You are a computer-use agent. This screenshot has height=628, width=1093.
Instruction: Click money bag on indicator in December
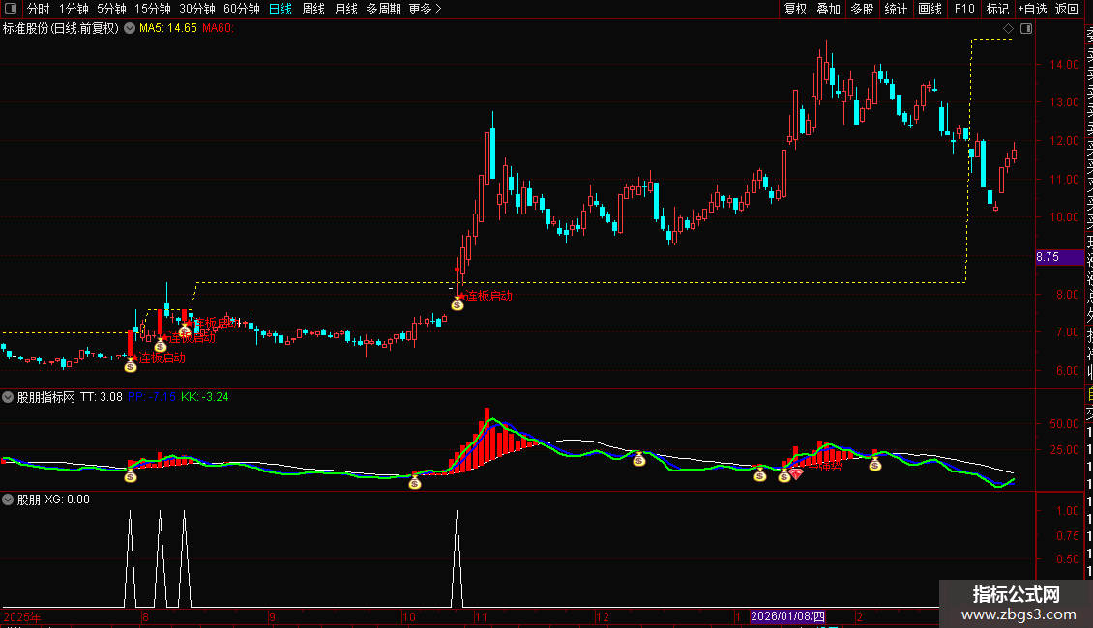click(x=639, y=459)
